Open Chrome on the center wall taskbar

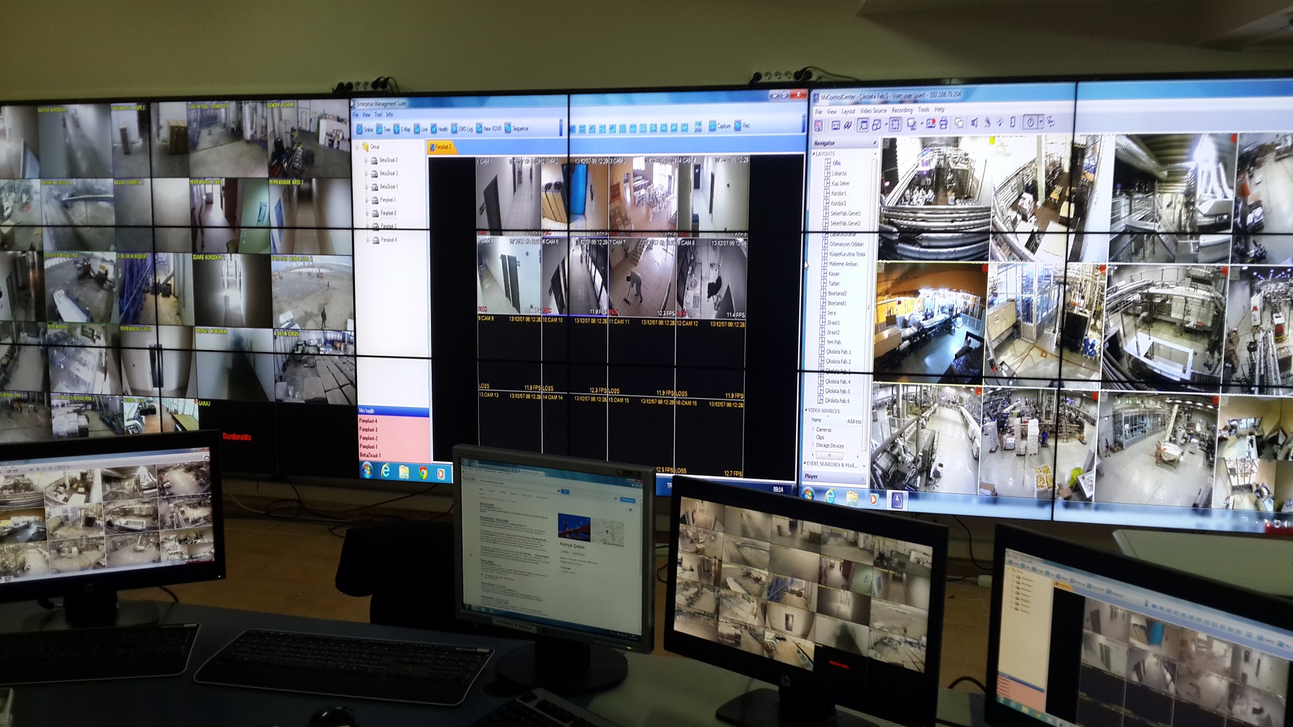coord(423,473)
